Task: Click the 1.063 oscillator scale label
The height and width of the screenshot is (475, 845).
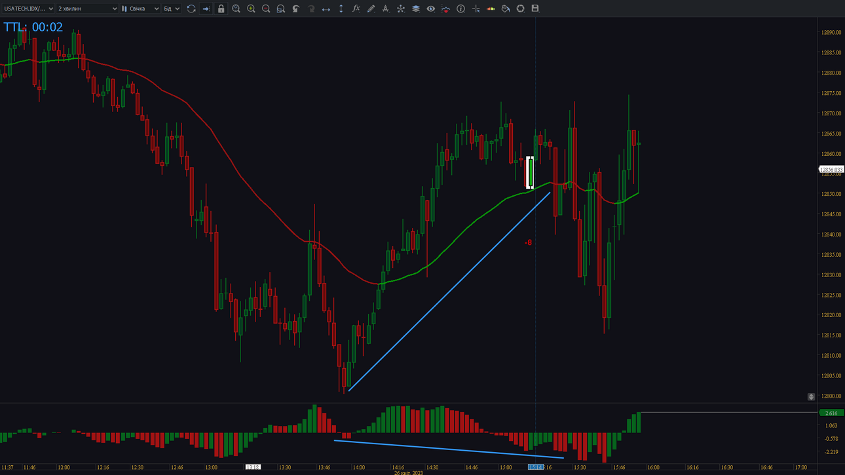Action: coord(831,425)
